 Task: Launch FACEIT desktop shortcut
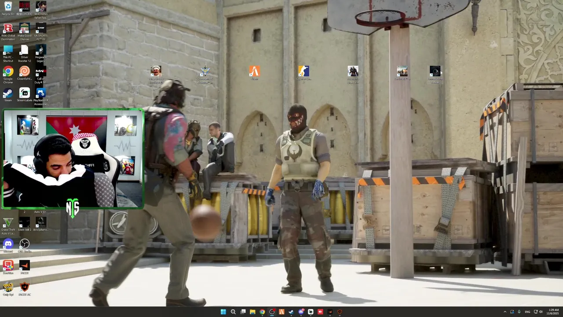click(25, 267)
